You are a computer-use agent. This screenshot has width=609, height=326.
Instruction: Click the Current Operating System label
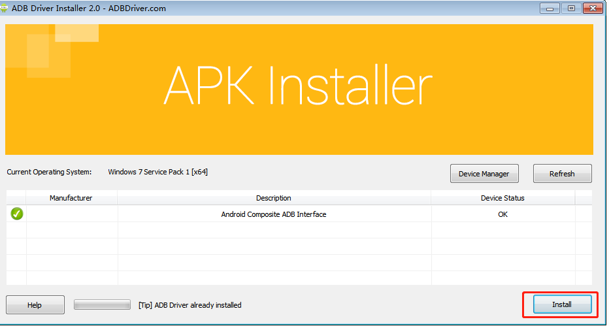49,172
